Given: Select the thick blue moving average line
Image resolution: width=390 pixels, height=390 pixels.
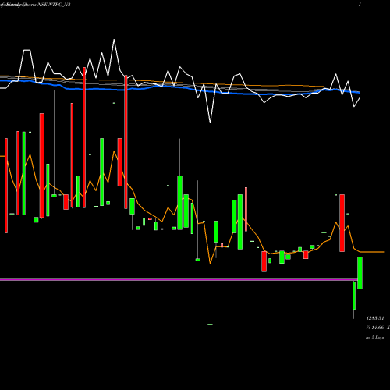Looking at the screenshot, I should tap(180, 88).
